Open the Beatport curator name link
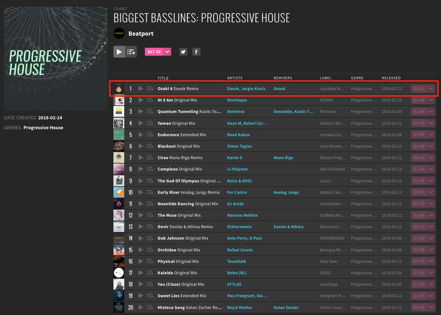Image resolution: width=441 pixels, height=315 pixels. [x=141, y=33]
